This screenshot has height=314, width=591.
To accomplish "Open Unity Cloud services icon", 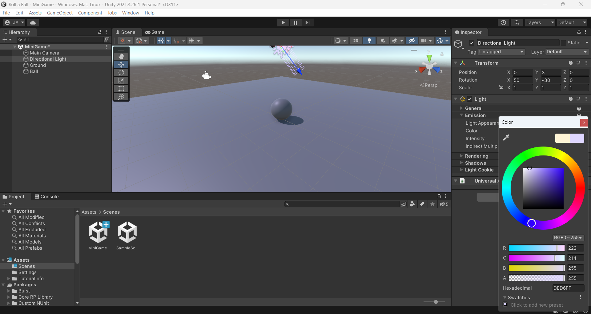I will click(33, 22).
